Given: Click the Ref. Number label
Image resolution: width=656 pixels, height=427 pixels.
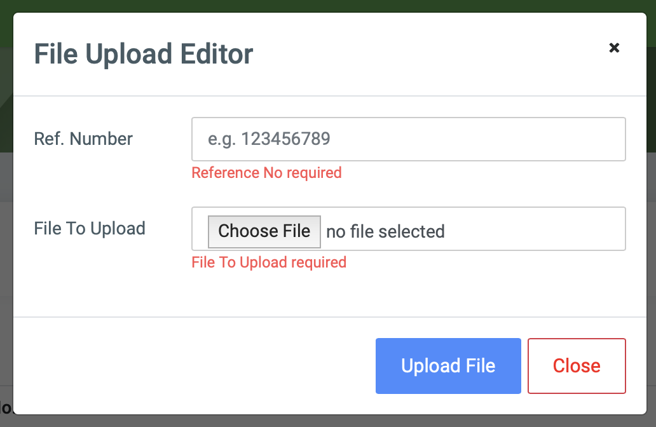Looking at the screenshot, I should [83, 139].
